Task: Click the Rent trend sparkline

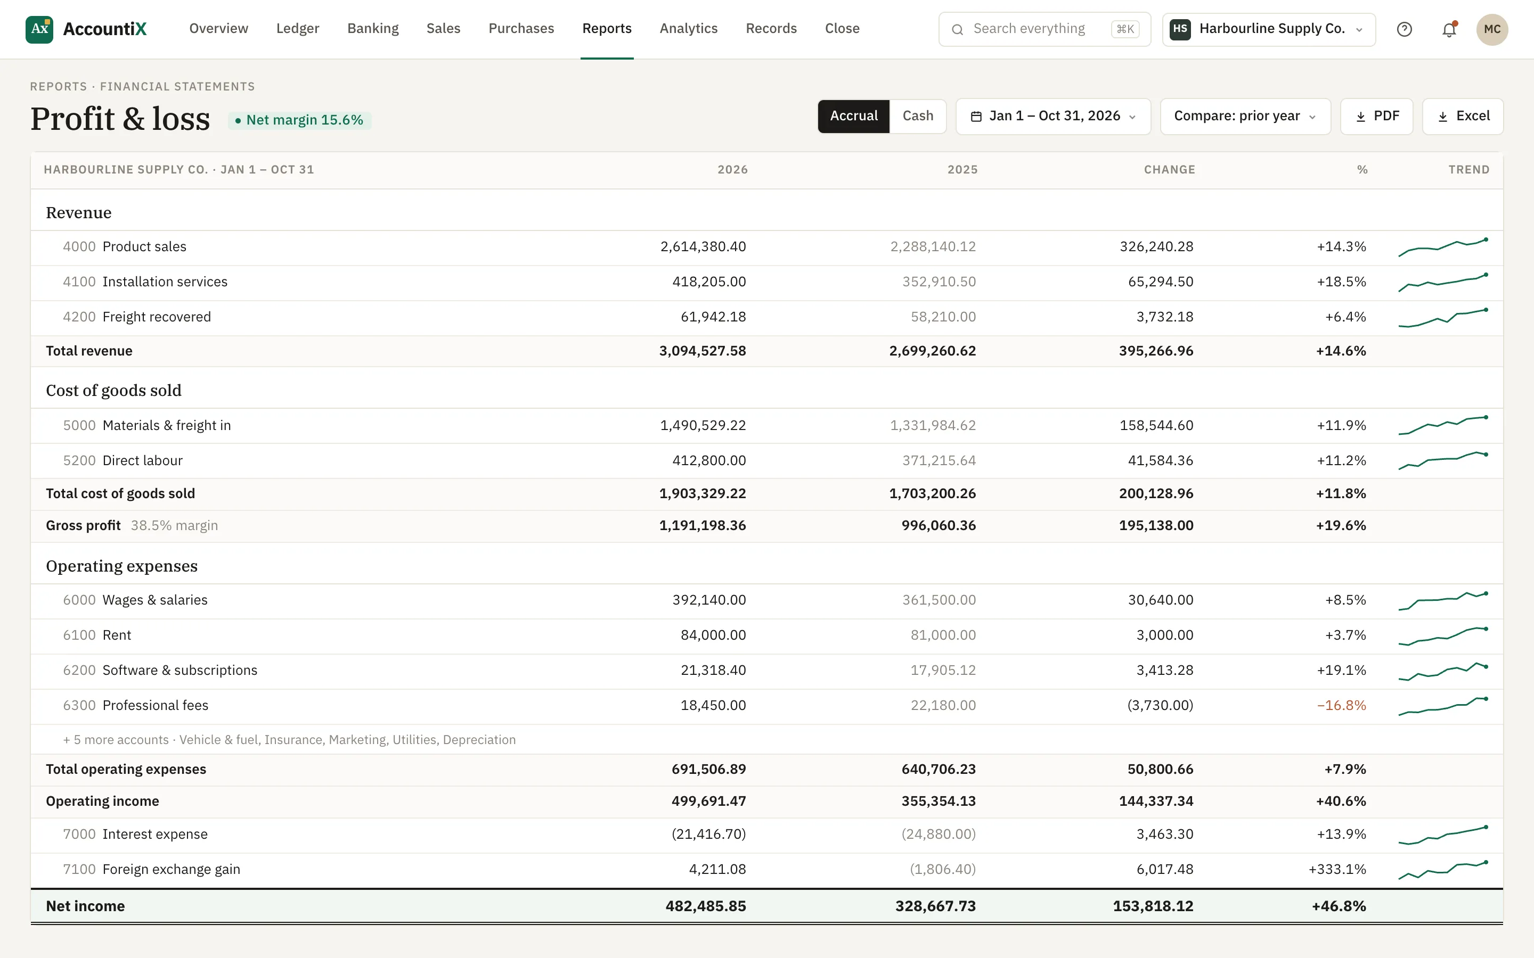Action: [1443, 635]
